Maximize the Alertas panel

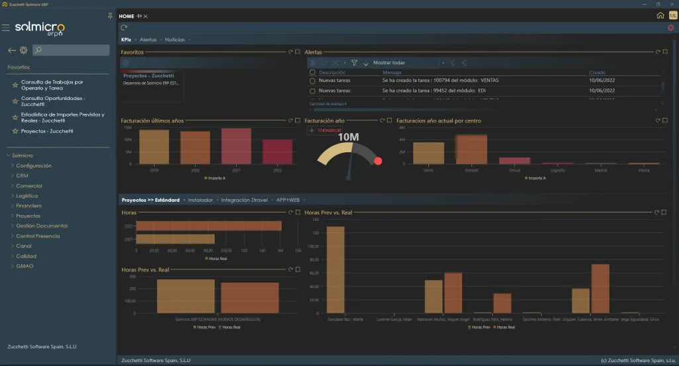[665, 52]
